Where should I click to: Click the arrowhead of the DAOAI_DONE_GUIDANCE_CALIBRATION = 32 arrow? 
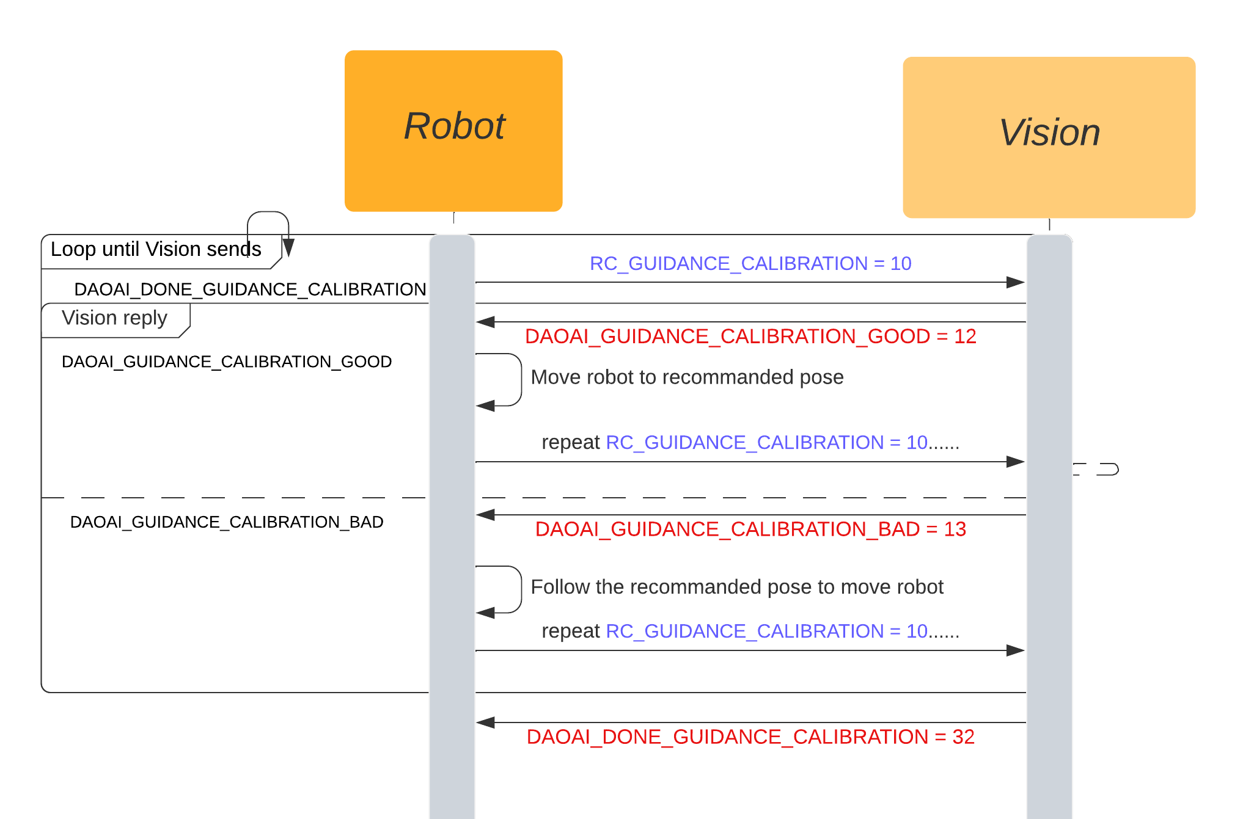486,723
